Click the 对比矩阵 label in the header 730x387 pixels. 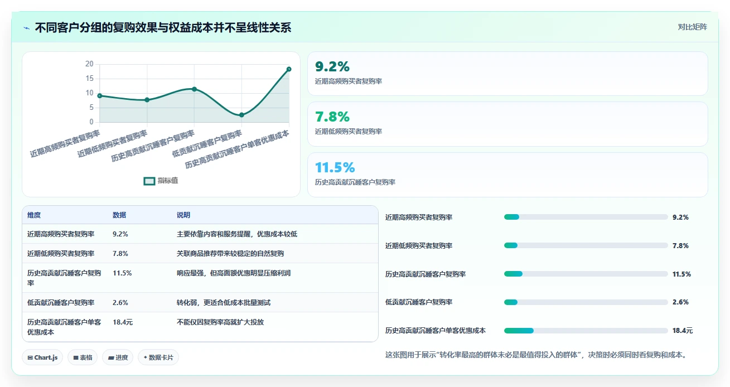692,27
